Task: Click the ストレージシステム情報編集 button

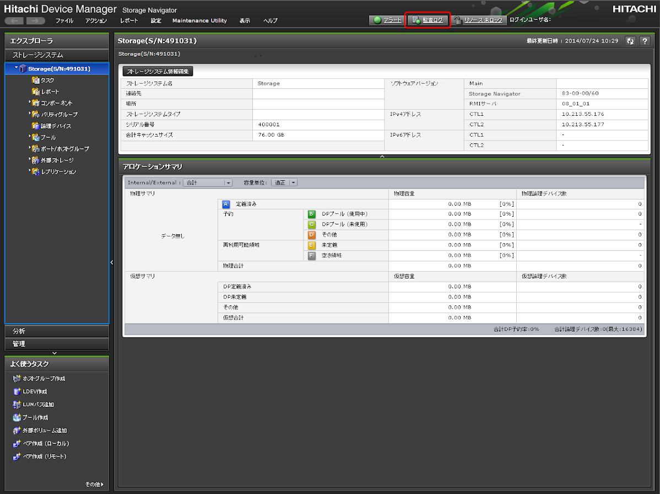Action: 158,71
